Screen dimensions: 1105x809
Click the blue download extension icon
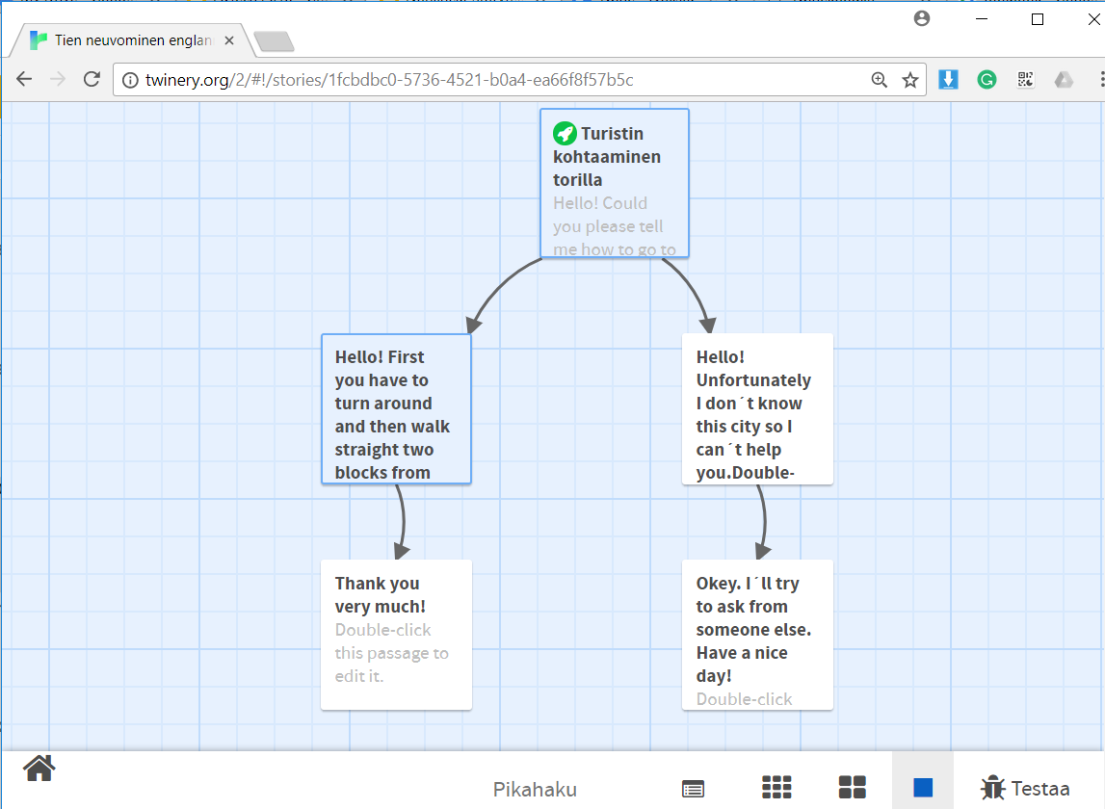(x=948, y=80)
